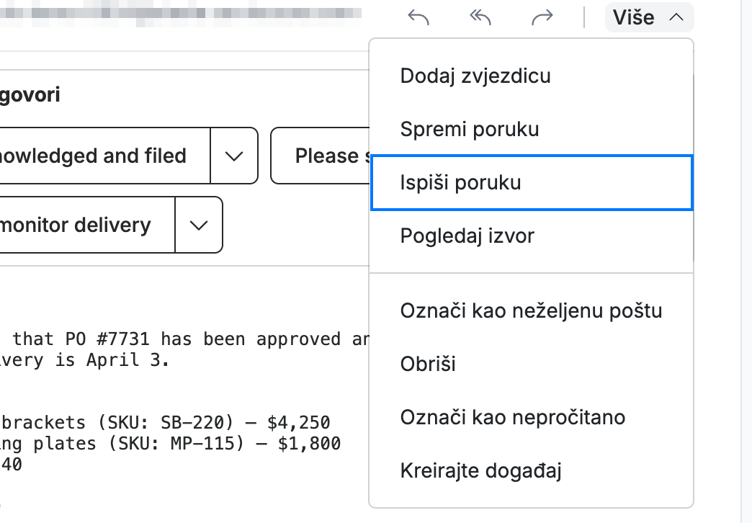Select Obriši to delete the message
This screenshot has width=752, height=523.
(x=532, y=364)
